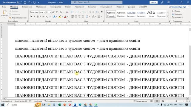Viewport: 191px width, 107px height.
Task: Open the Посилання tab
Action: 79,7
